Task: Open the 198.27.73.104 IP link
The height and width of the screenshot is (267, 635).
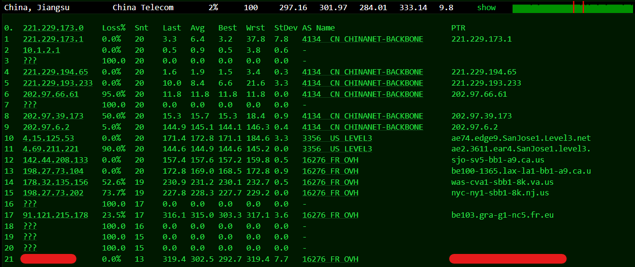Action: pos(53,171)
